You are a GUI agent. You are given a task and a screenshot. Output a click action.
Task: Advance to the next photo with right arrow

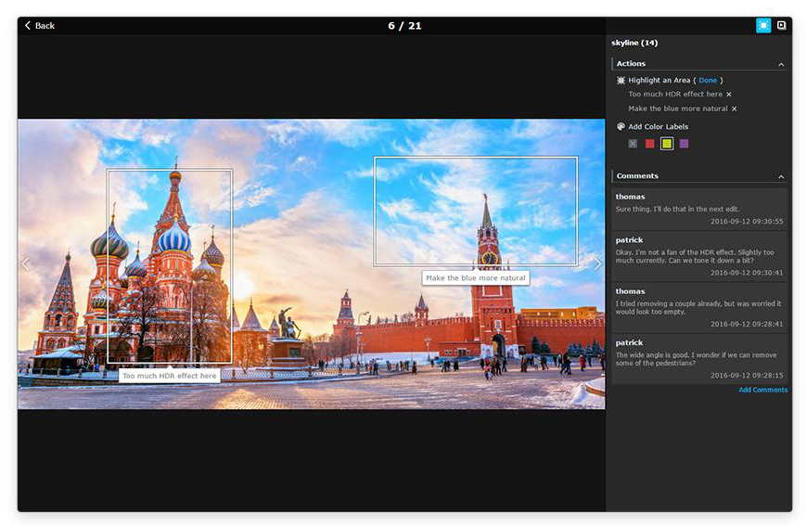pyautogui.click(x=596, y=264)
